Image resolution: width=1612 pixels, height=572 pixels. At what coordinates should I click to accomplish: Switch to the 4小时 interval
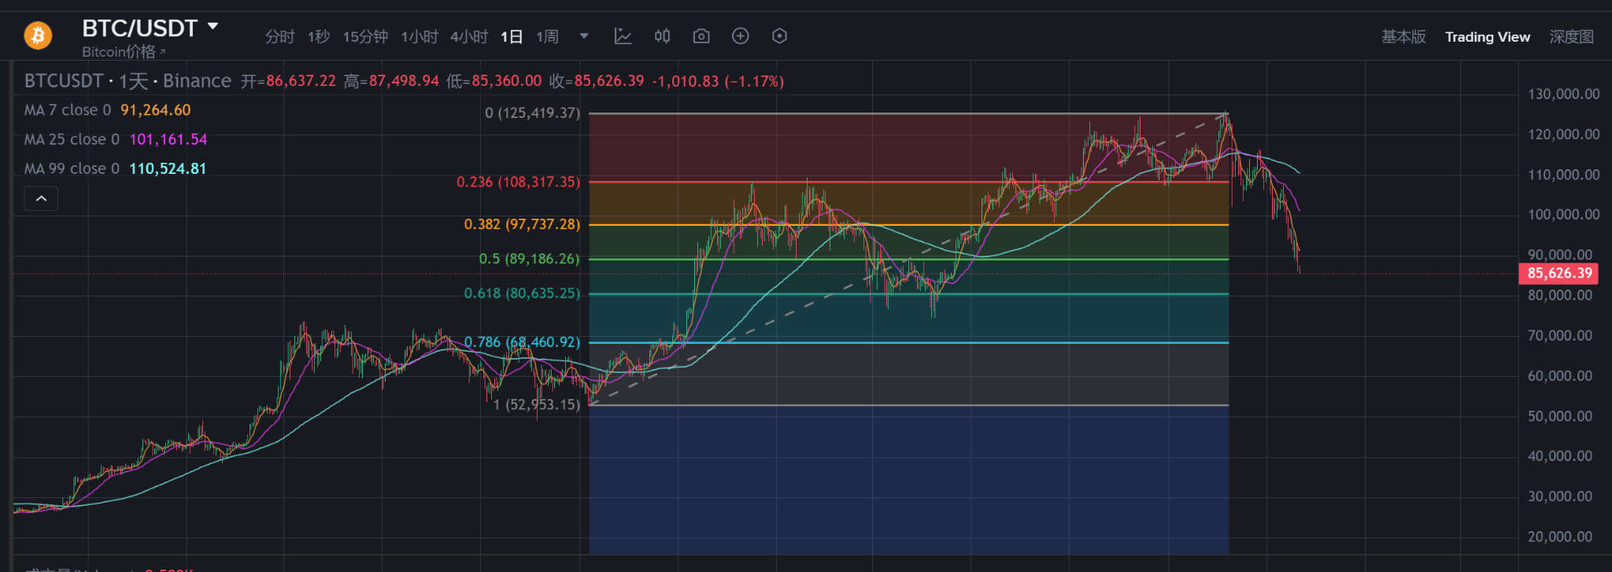(x=468, y=37)
